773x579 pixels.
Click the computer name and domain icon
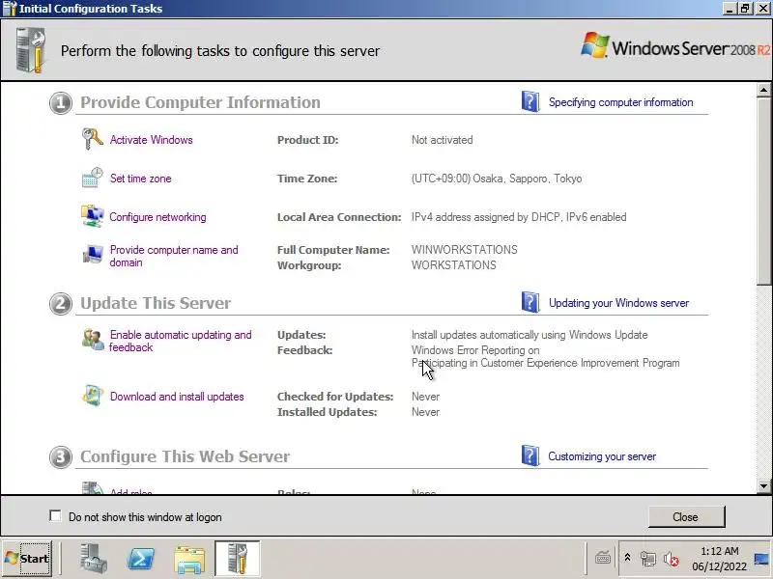tap(92, 255)
